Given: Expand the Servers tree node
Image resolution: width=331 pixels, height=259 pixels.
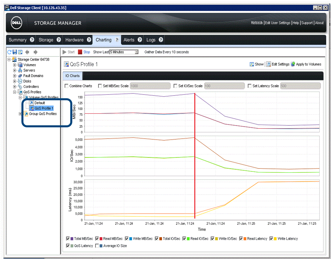Looking at the screenshot, I should click(x=15, y=71).
